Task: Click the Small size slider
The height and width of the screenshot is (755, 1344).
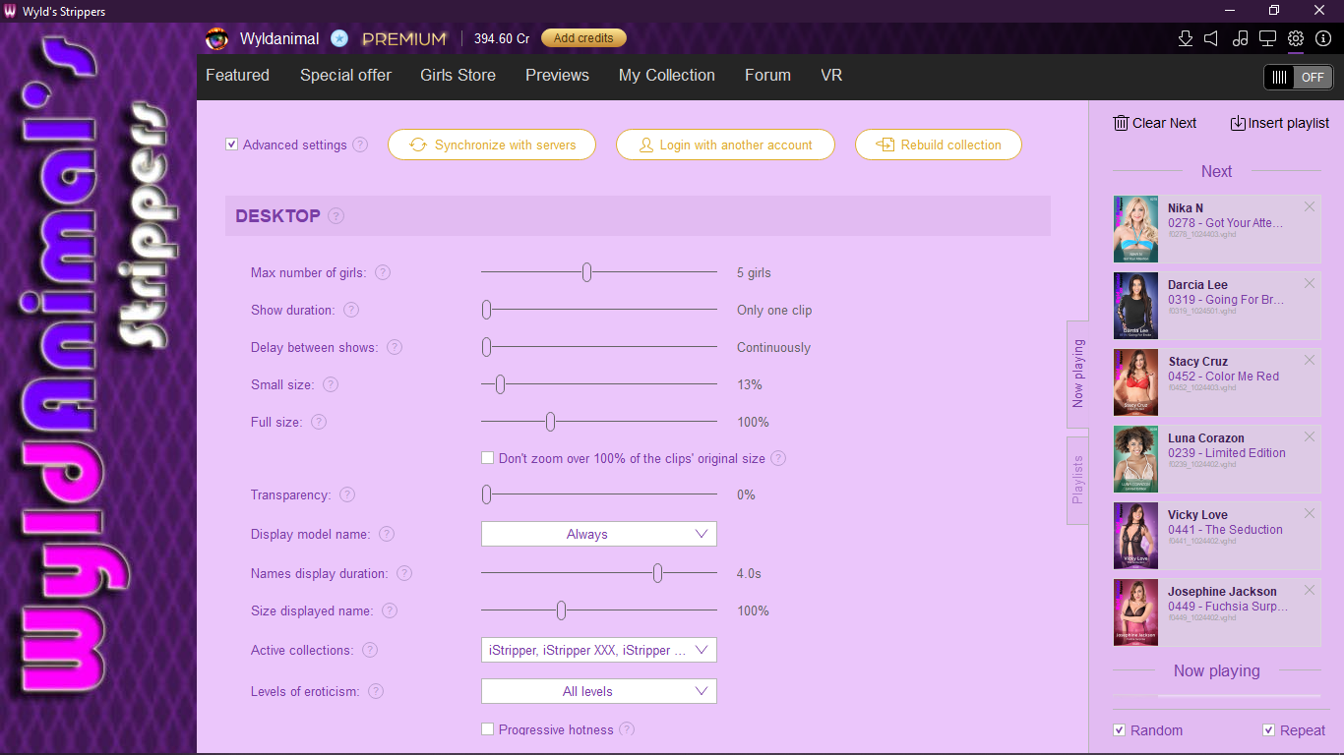Action: pyautogui.click(x=599, y=384)
